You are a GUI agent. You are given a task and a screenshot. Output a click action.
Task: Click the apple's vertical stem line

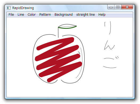coord(58,32)
